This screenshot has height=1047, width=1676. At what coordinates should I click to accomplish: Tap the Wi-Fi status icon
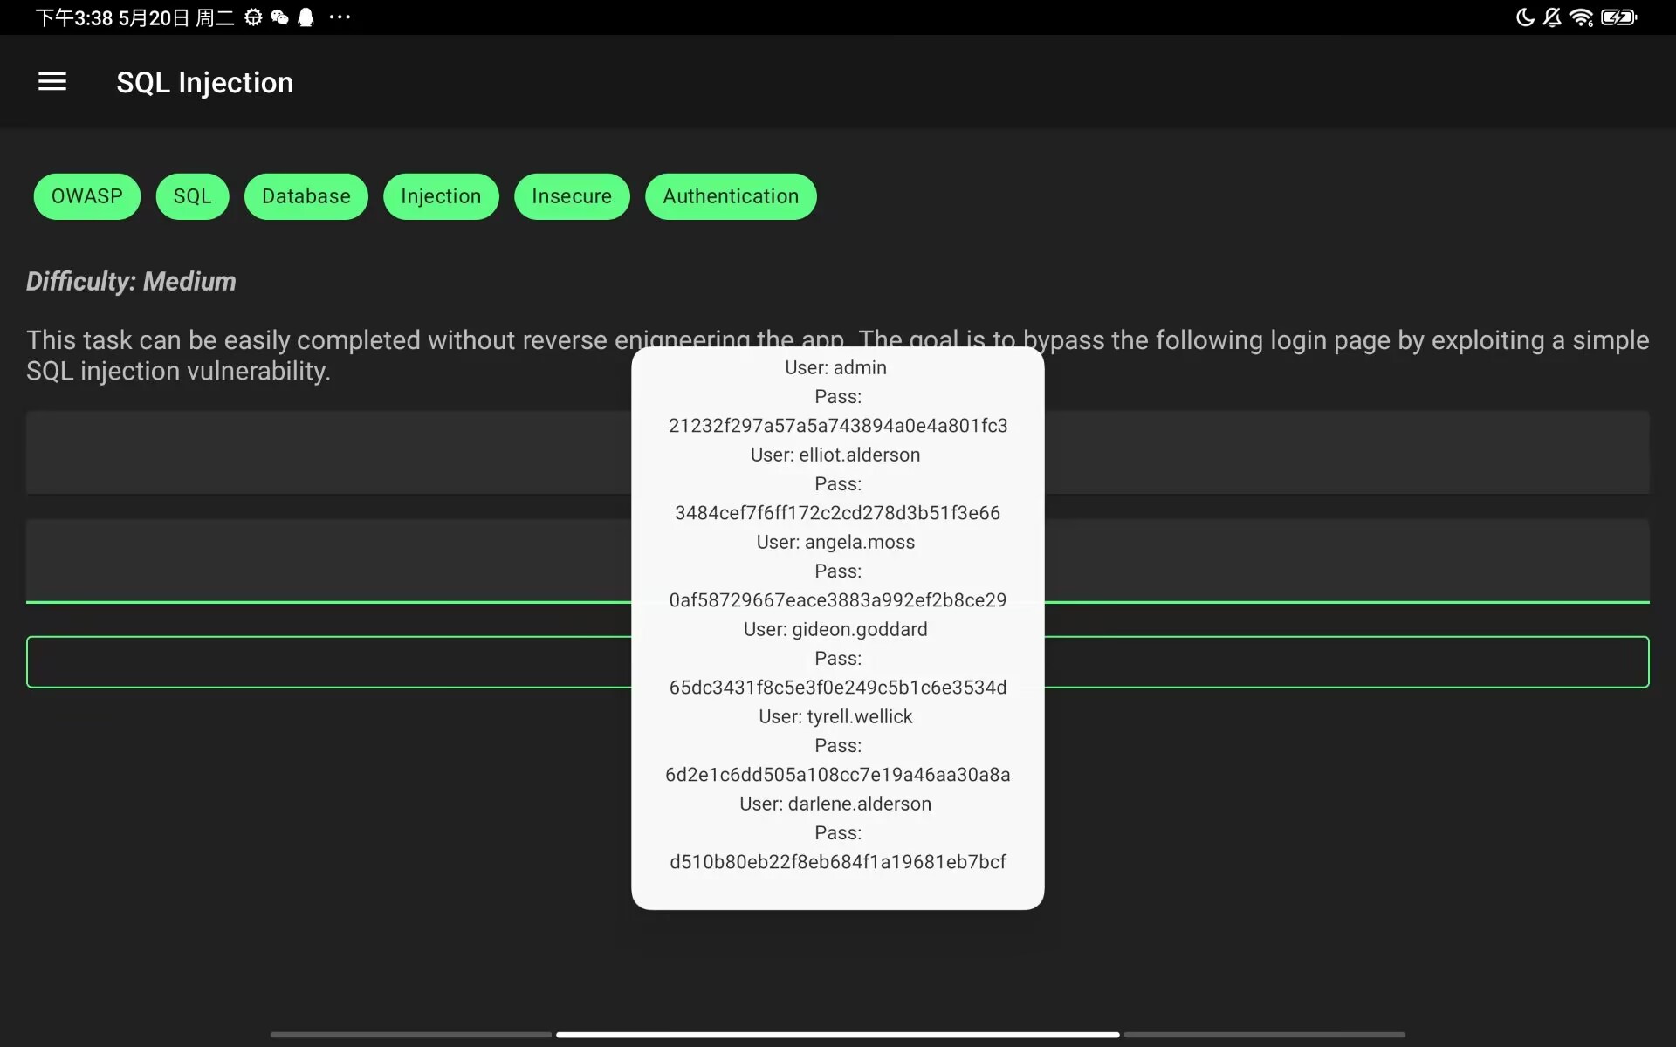click(x=1581, y=17)
